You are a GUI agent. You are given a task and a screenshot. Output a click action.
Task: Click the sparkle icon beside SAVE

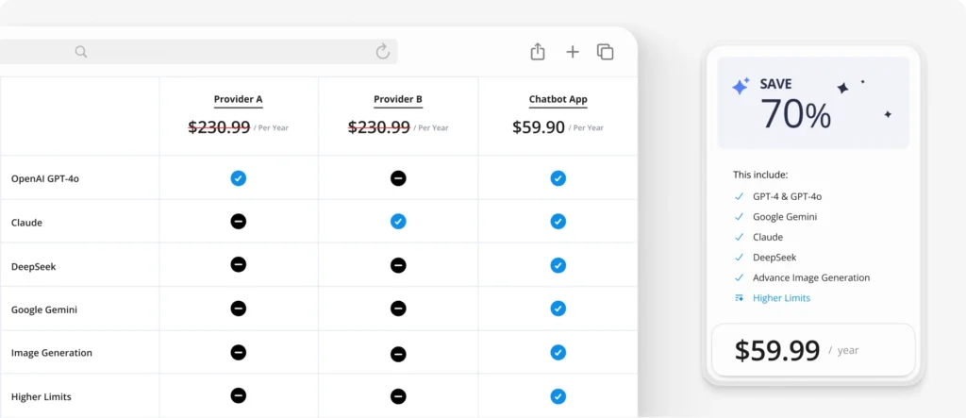pyautogui.click(x=741, y=87)
